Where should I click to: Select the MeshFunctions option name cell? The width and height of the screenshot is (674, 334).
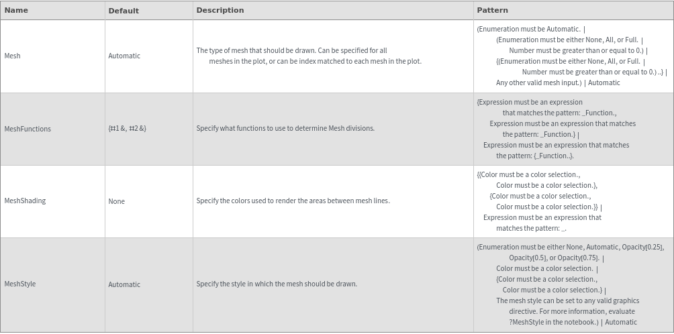[x=28, y=129]
